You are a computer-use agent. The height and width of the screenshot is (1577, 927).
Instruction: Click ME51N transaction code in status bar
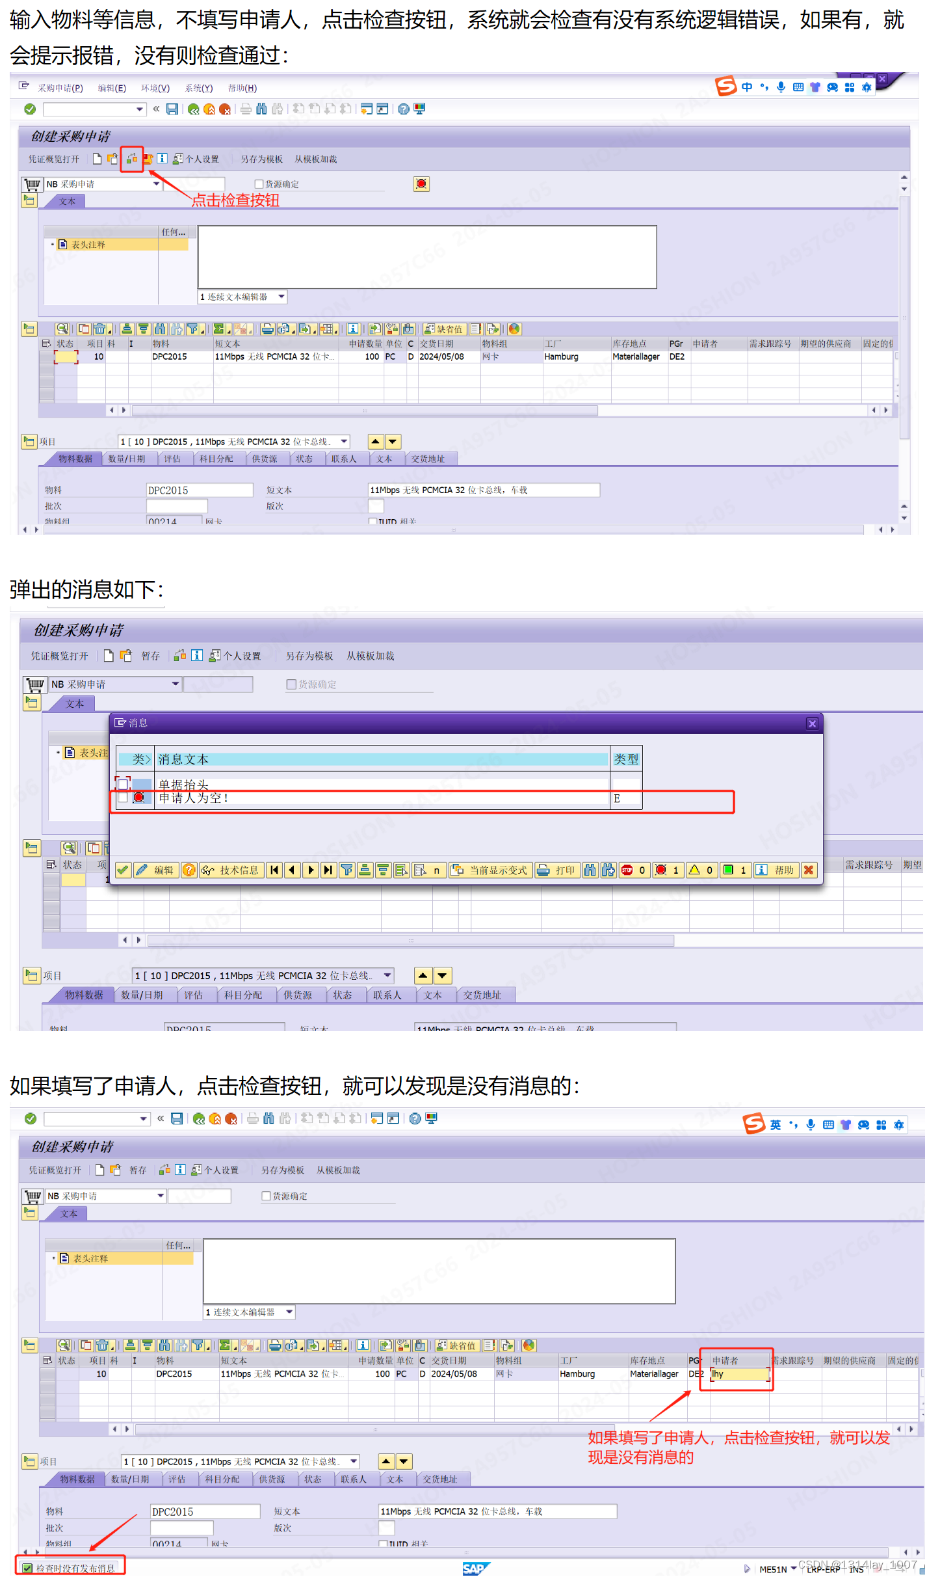coord(773,1569)
